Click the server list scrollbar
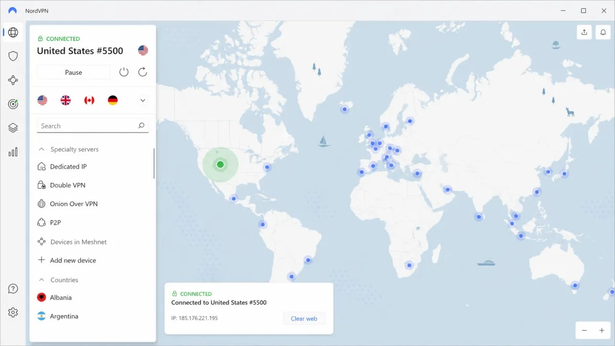This screenshot has width=615, height=346. pos(154,163)
